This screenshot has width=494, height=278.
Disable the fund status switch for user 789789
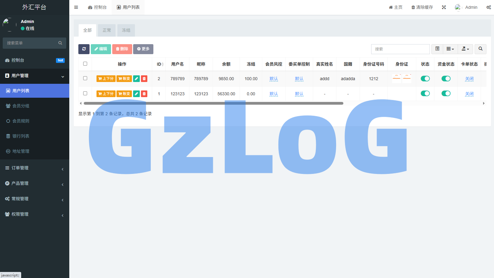[x=446, y=79]
